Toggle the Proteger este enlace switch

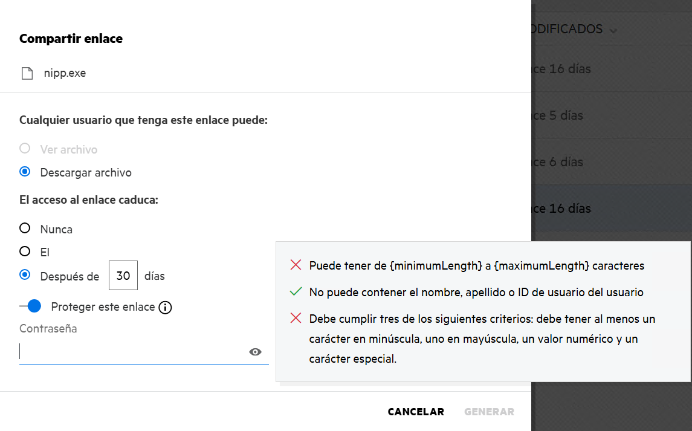31,306
